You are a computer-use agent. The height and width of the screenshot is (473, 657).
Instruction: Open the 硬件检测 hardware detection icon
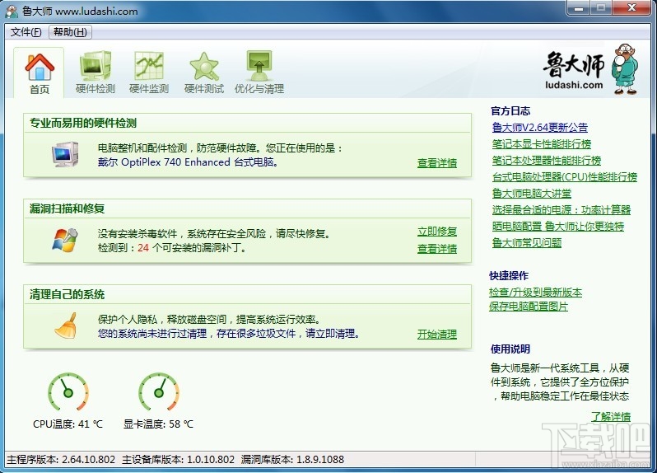point(96,66)
